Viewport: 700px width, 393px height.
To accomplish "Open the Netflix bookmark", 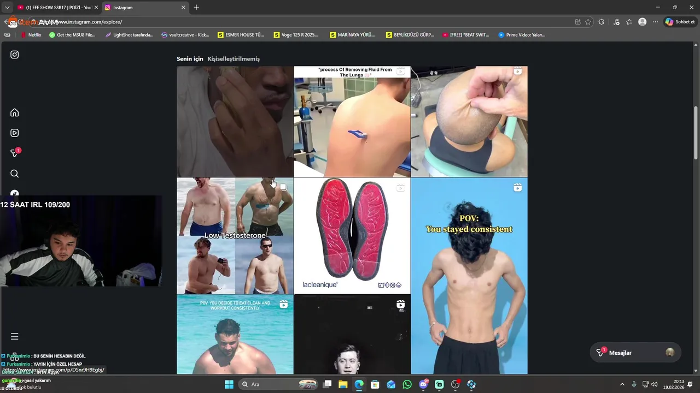I will pos(31,35).
